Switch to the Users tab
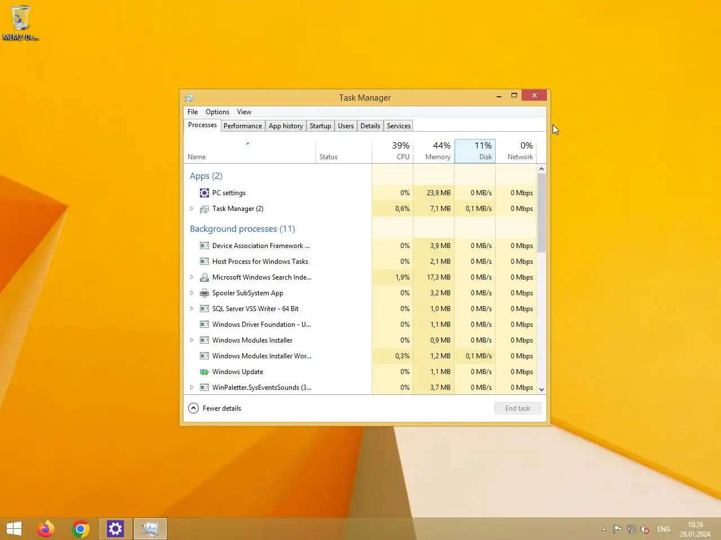This screenshot has height=540, width=721. (x=346, y=126)
